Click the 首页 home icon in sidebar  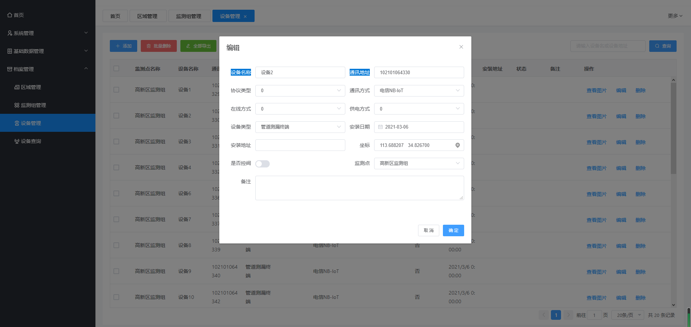click(10, 15)
